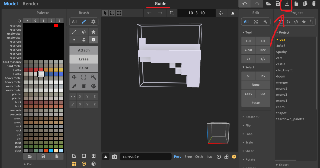Select the All tab in Edit panel

246,22
